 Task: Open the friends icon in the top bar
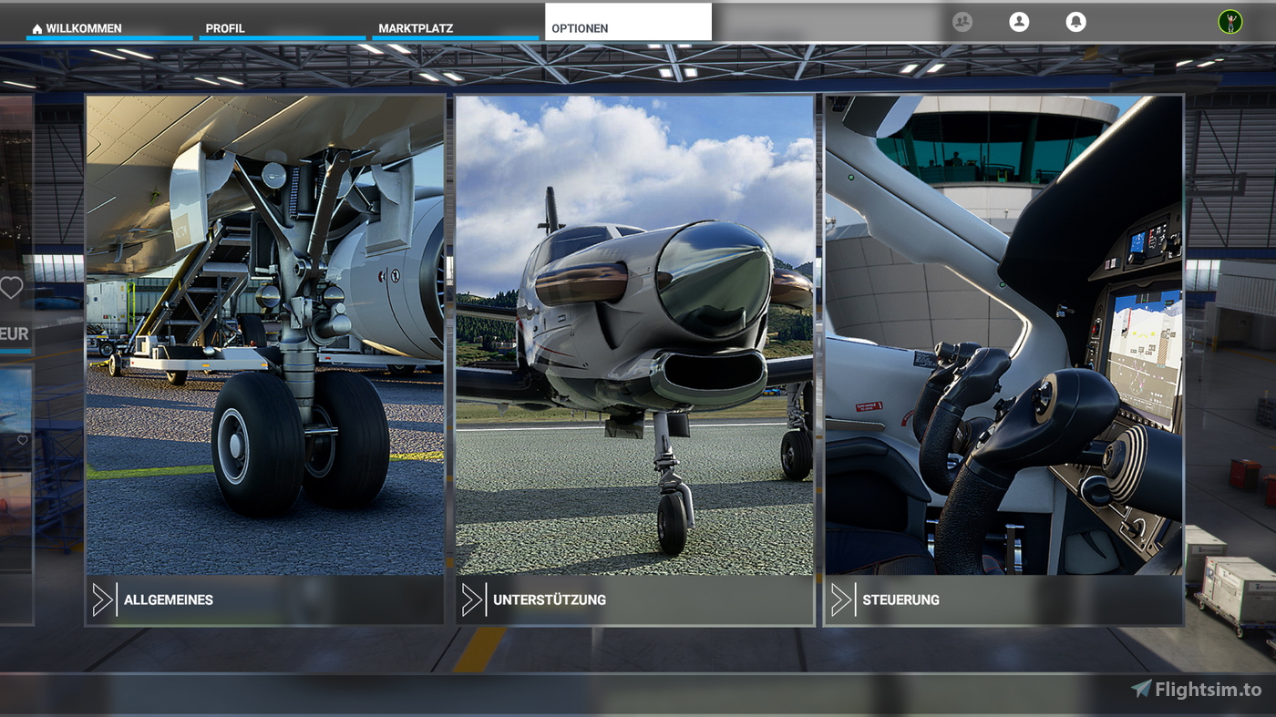pos(962,21)
